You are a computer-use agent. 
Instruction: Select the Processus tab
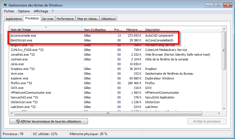(32, 18)
